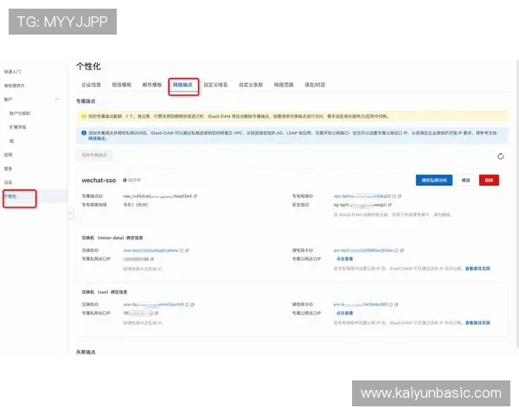Click green 运行中 status indicator of wechat-sso
Viewport: 519px width, 415px height.
point(131,180)
